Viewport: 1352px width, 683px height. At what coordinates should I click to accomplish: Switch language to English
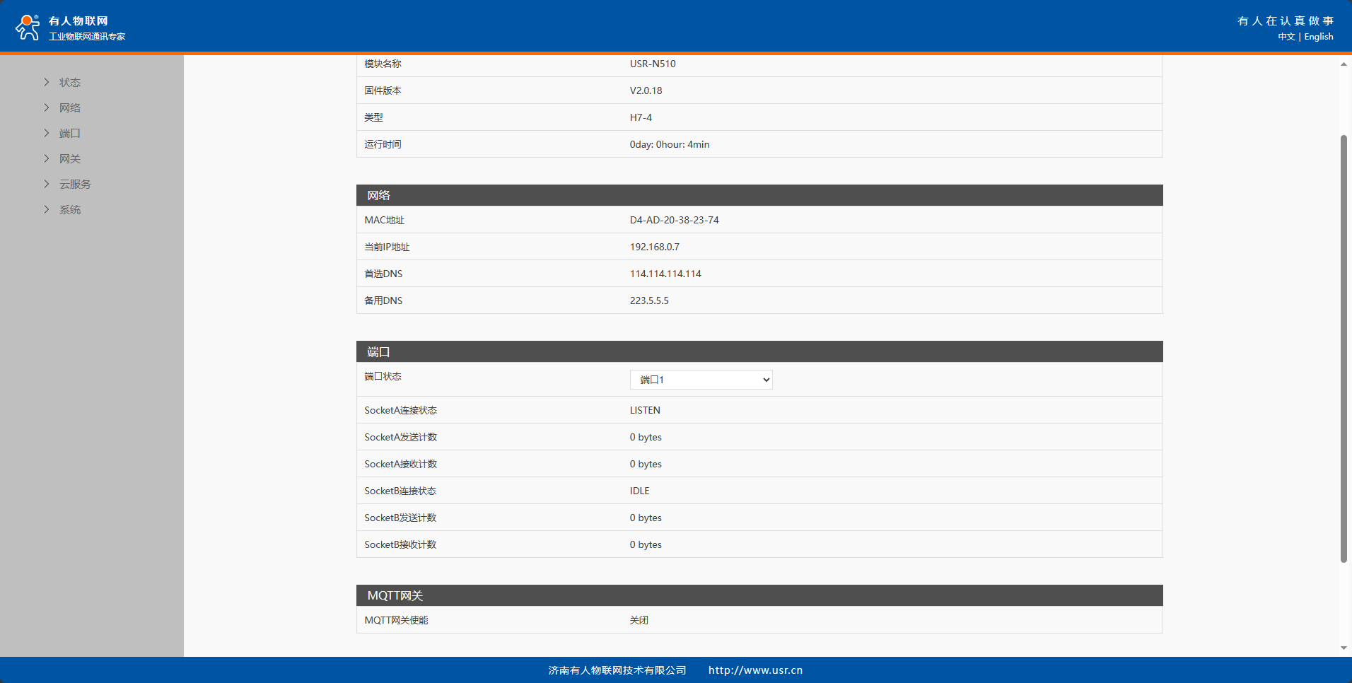tap(1319, 37)
